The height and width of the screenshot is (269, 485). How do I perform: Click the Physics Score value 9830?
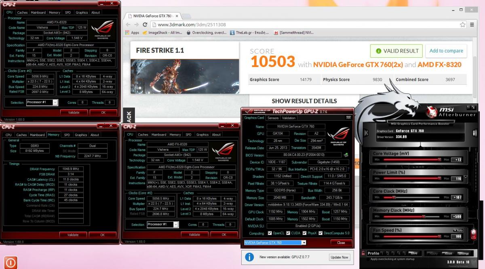(377, 80)
